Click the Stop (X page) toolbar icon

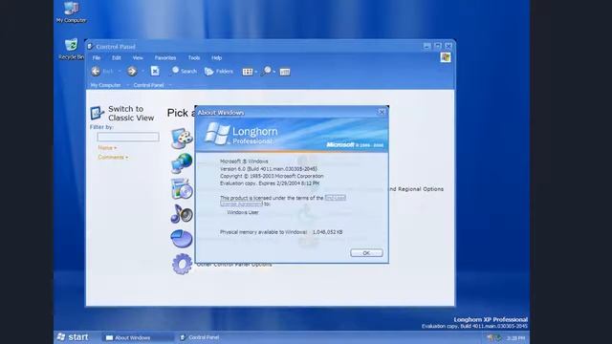(x=155, y=71)
